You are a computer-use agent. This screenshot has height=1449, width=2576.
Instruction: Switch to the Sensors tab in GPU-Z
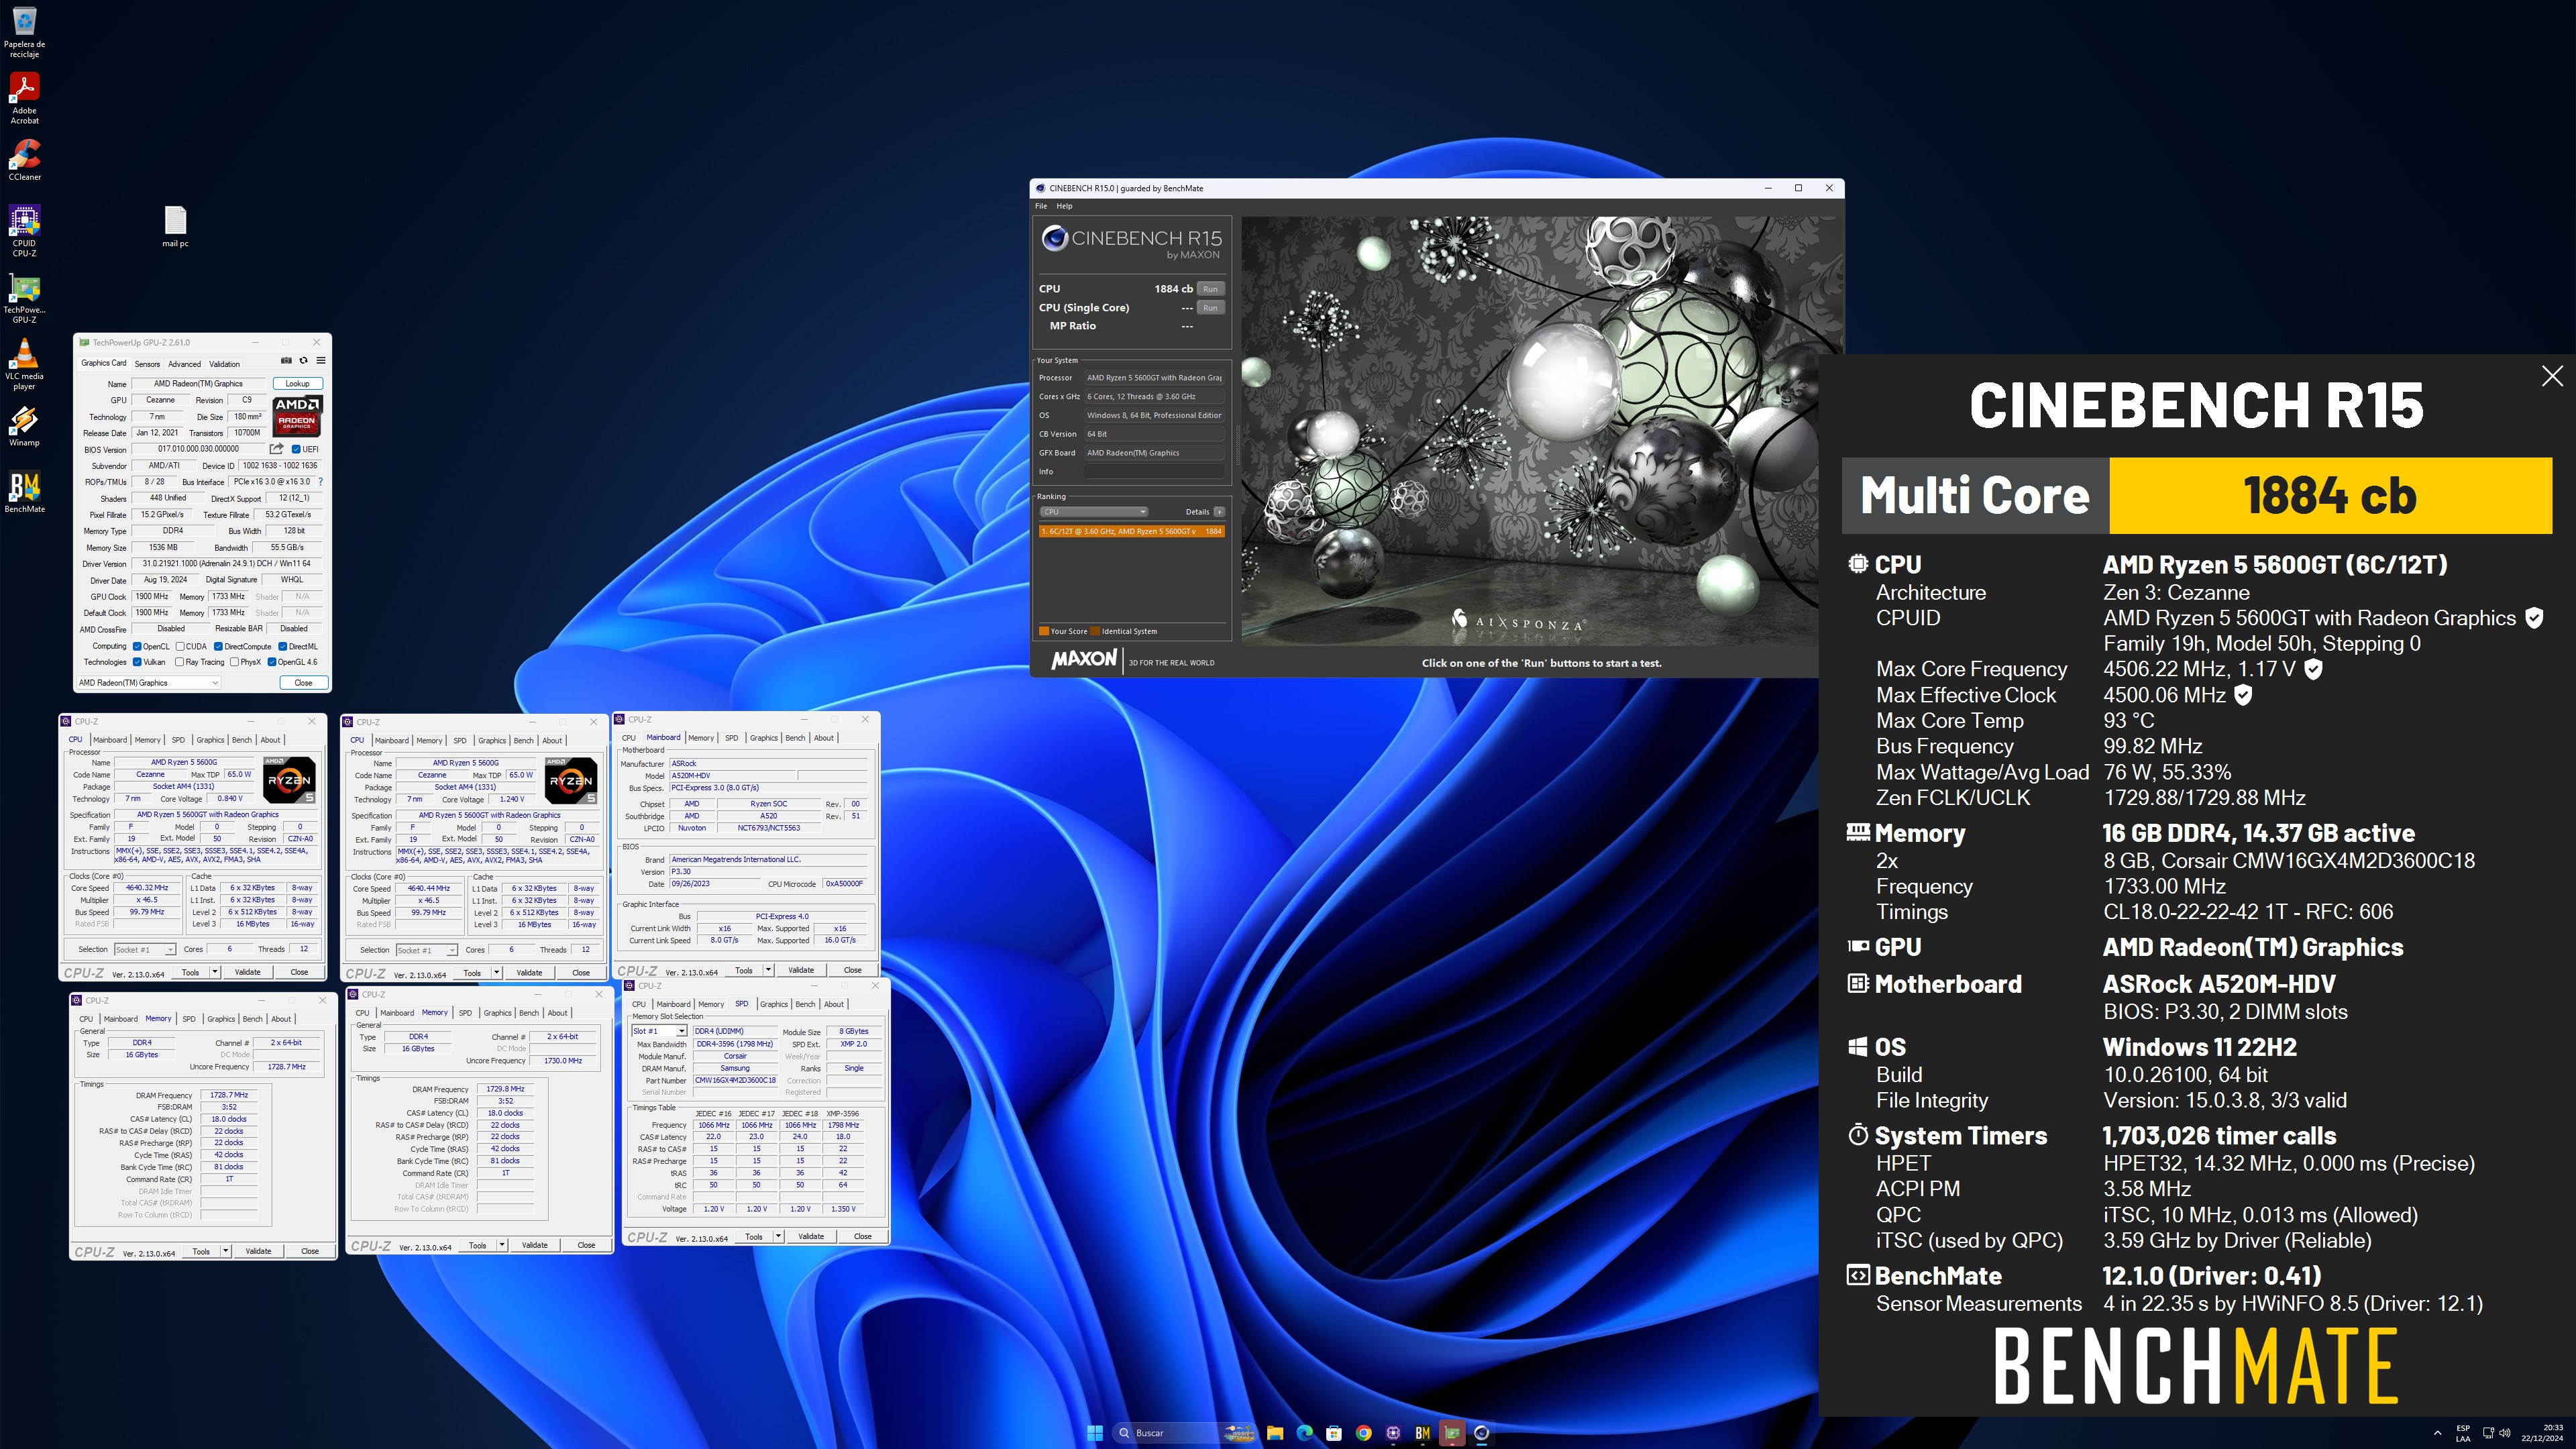click(x=147, y=364)
